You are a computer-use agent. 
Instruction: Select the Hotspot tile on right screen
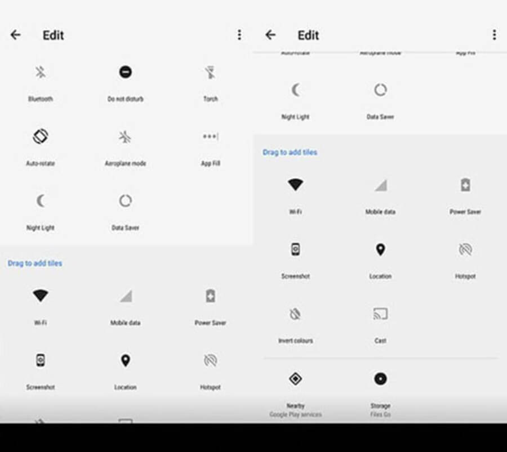pyautogui.click(x=465, y=250)
